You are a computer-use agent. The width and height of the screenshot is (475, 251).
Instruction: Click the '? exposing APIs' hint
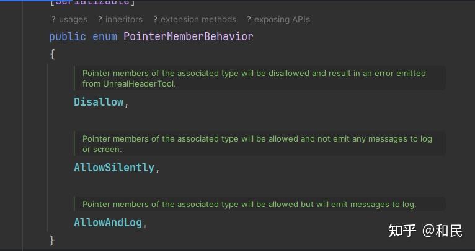pos(278,20)
